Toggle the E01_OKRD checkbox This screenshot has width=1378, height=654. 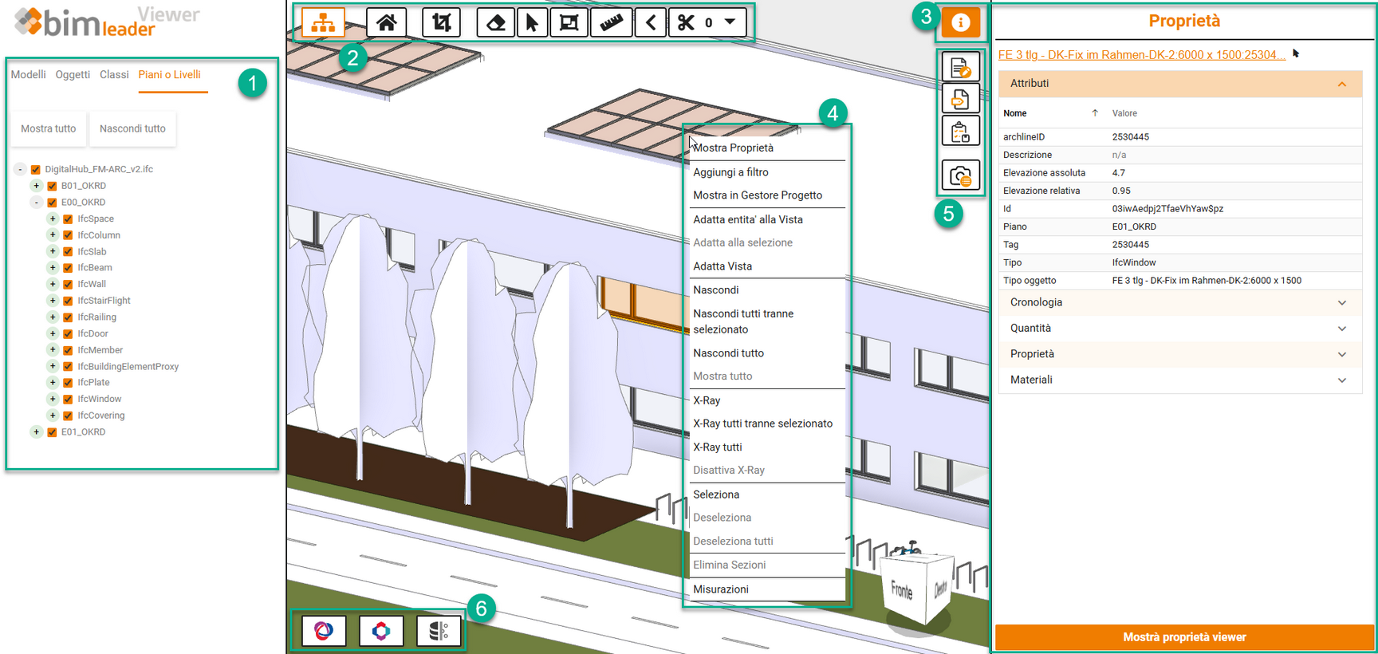(52, 432)
